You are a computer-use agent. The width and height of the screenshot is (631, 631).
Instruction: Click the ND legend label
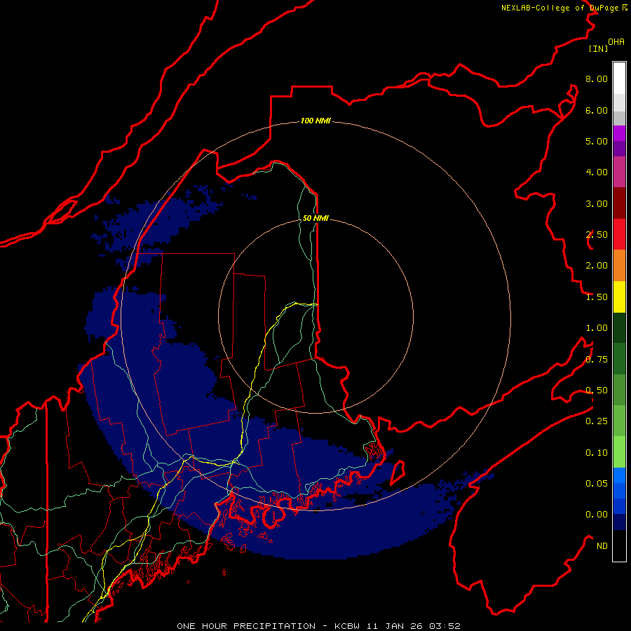(x=602, y=546)
